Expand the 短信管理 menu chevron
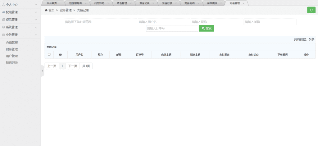The width and height of the screenshot is (318, 146). (x=36, y=20)
